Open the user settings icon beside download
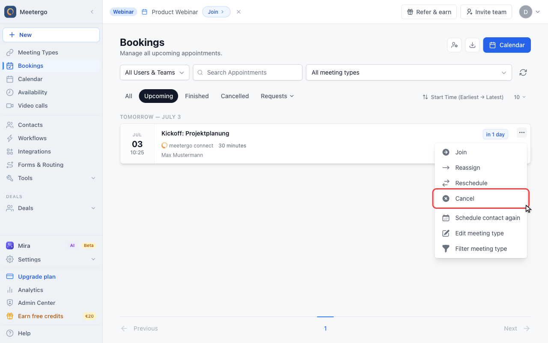Viewport: 548px width, 343px height. [x=454, y=45]
